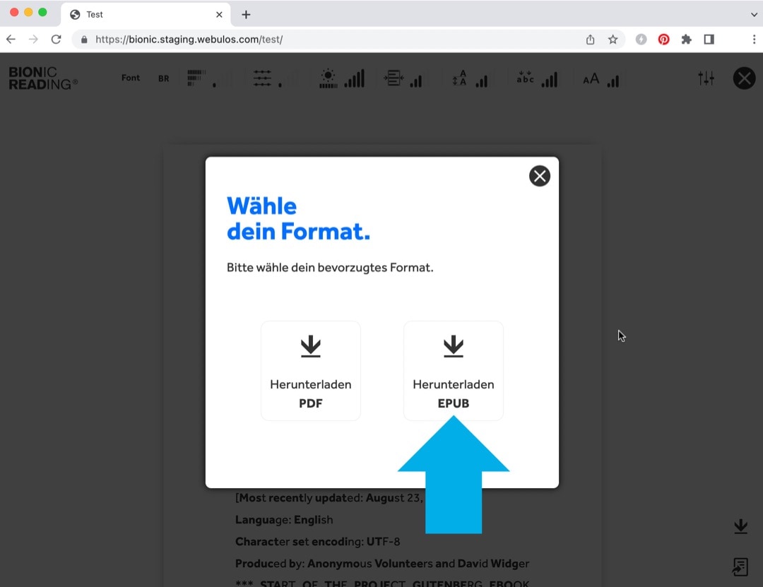Click Herunterladen EPUB download option
763x587 pixels.
point(453,371)
